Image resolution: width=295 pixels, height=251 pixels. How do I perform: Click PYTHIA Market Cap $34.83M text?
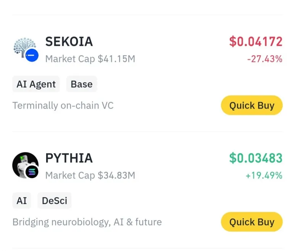click(x=90, y=175)
